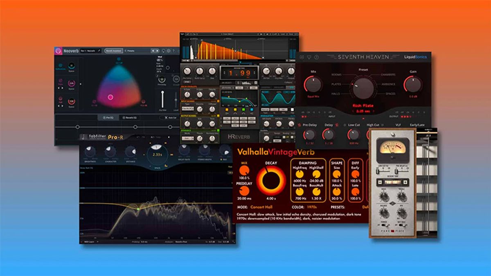Select CHAMBERS preset category in Seventh Heaven

coord(388,75)
